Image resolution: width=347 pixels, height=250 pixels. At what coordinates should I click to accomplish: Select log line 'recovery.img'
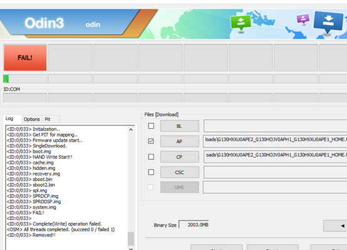(33, 174)
